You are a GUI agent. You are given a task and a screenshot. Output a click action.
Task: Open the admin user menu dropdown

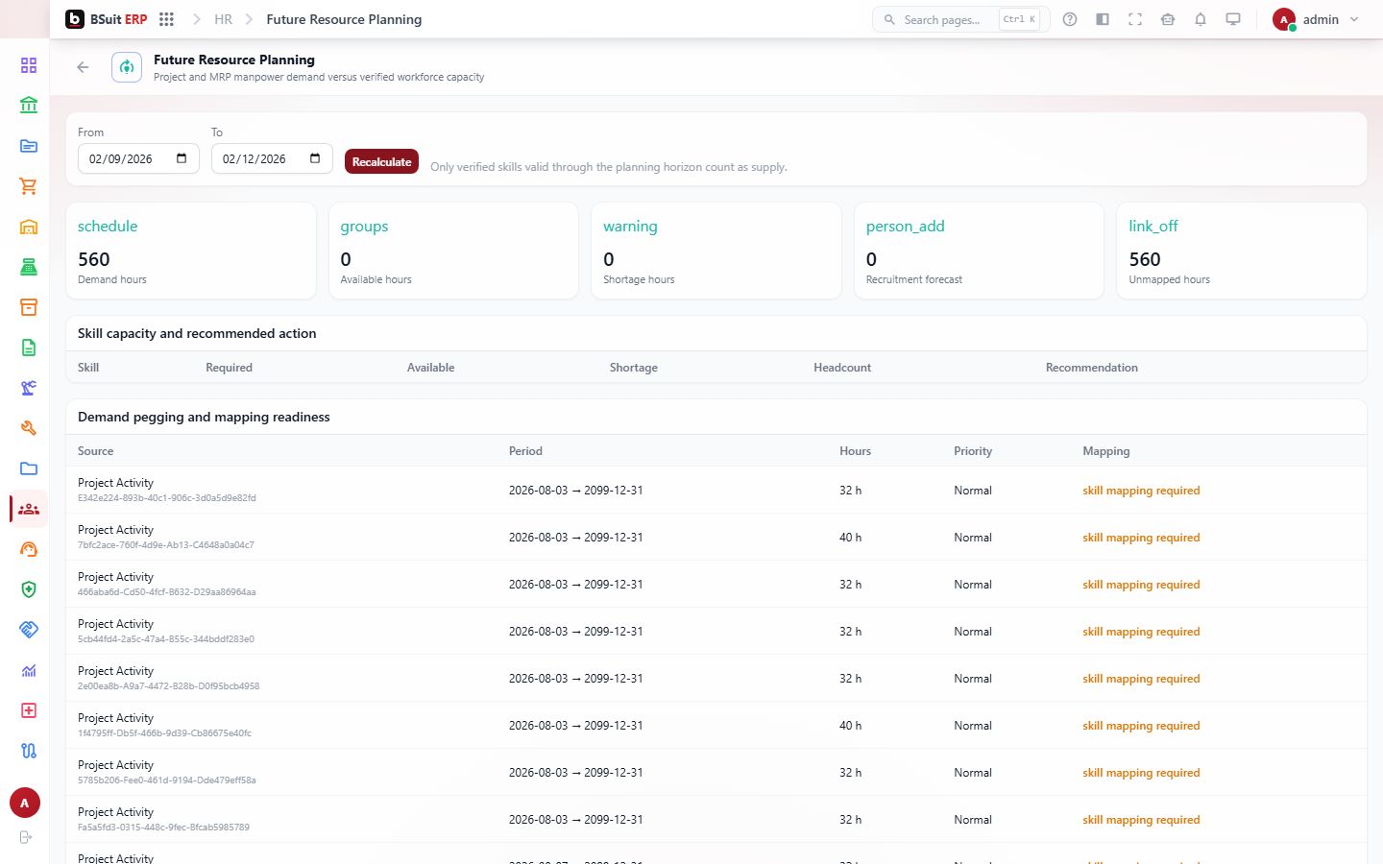[x=1316, y=19]
